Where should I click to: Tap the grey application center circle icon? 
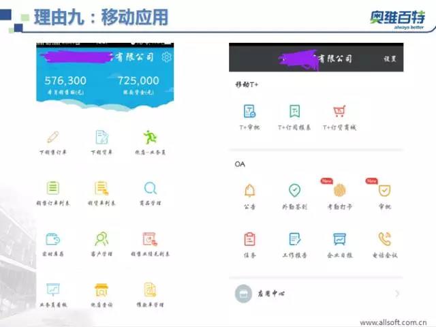click(243, 294)
